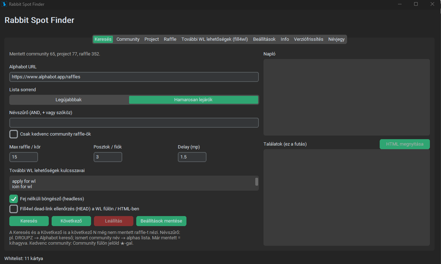The image size is (441, 264).
Task: Close the Rabbit Spot Finder window
Action: point(432,4)
